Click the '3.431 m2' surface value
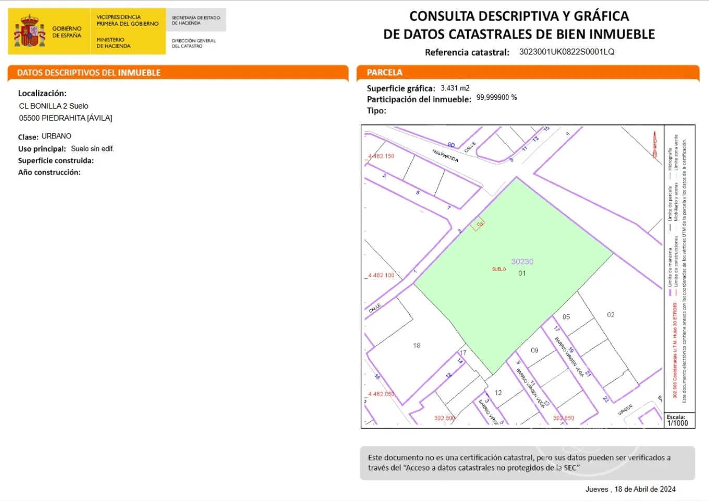This screenshot has height=501, width=709. [x=455, y=88]
